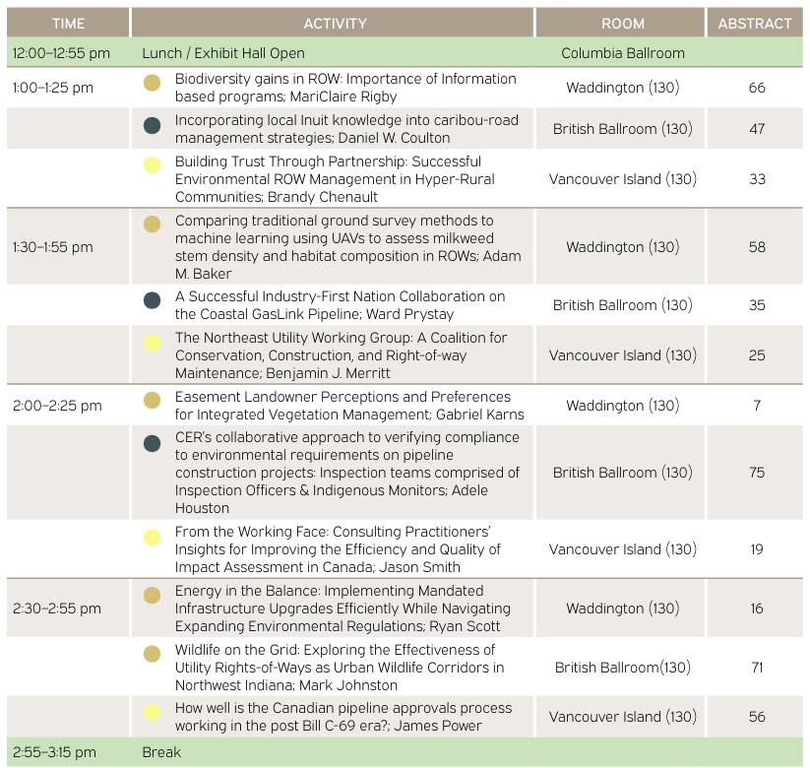Select the ROOM column header

tap(622, 24)
